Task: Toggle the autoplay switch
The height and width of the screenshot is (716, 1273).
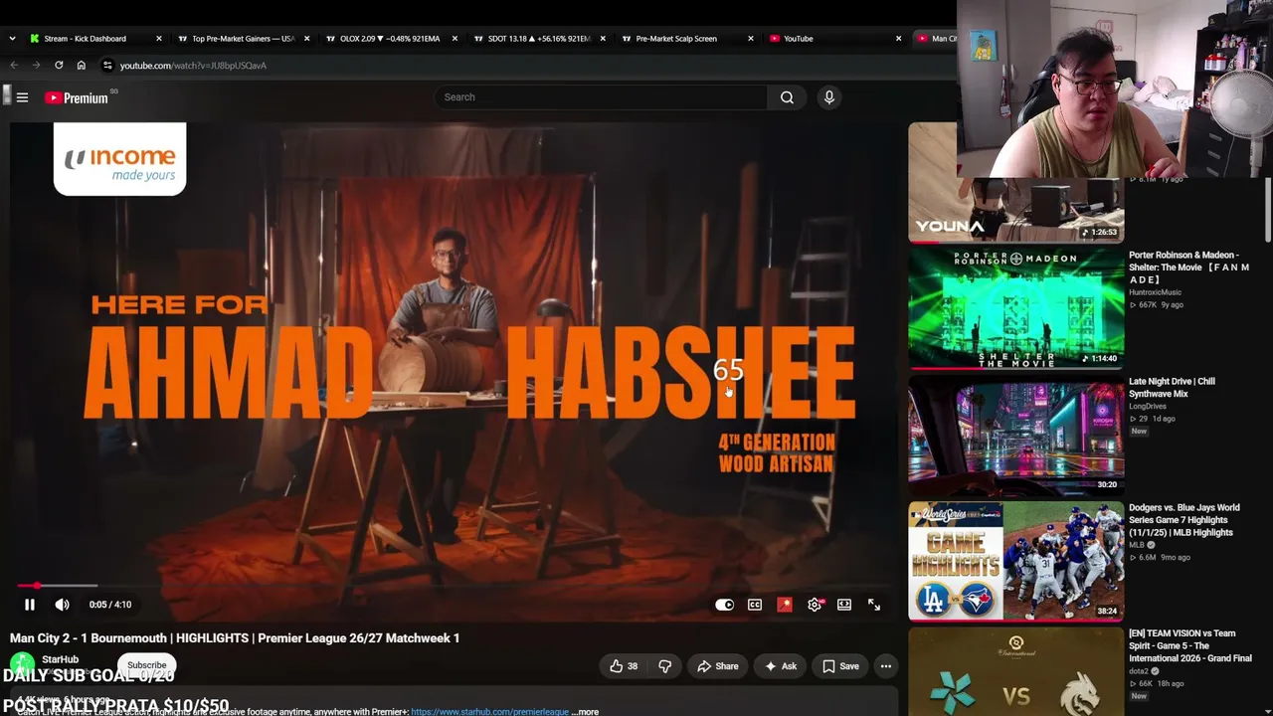Action: (724, 605)
